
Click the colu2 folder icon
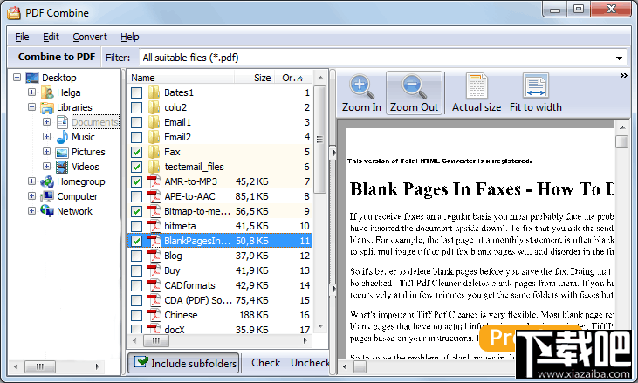tap(154, 107)
